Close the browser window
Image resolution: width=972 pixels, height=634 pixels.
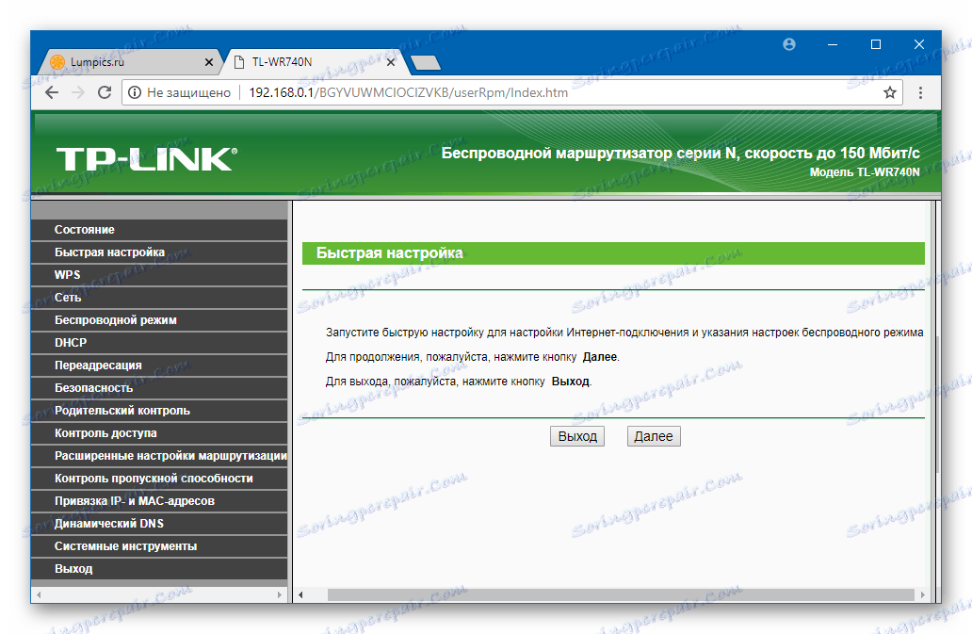click(919, 44)
